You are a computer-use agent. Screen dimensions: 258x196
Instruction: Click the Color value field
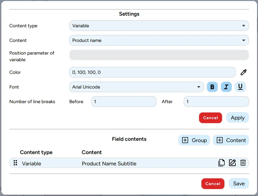[152, 72]
